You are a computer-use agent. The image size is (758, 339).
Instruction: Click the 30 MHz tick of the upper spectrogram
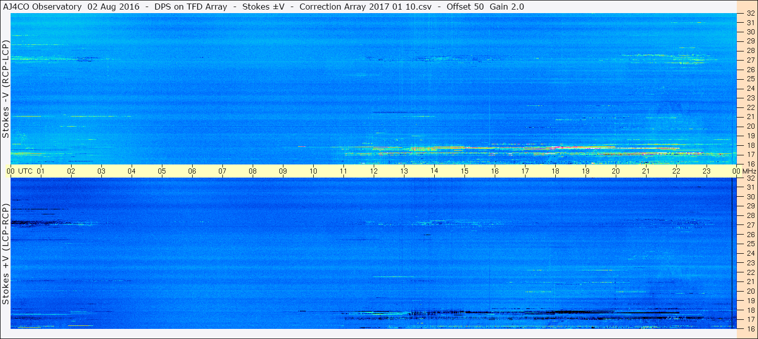[750, 32]
